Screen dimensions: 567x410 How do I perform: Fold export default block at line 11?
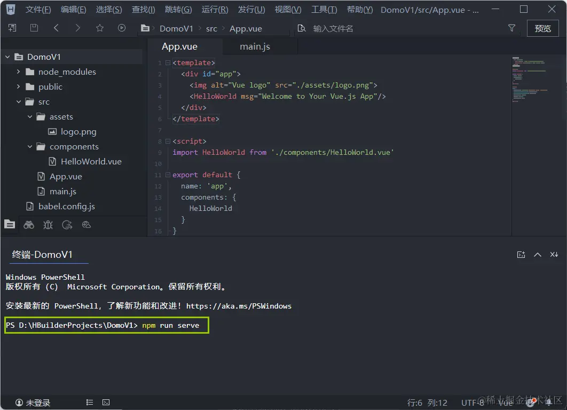pos(168,175)
